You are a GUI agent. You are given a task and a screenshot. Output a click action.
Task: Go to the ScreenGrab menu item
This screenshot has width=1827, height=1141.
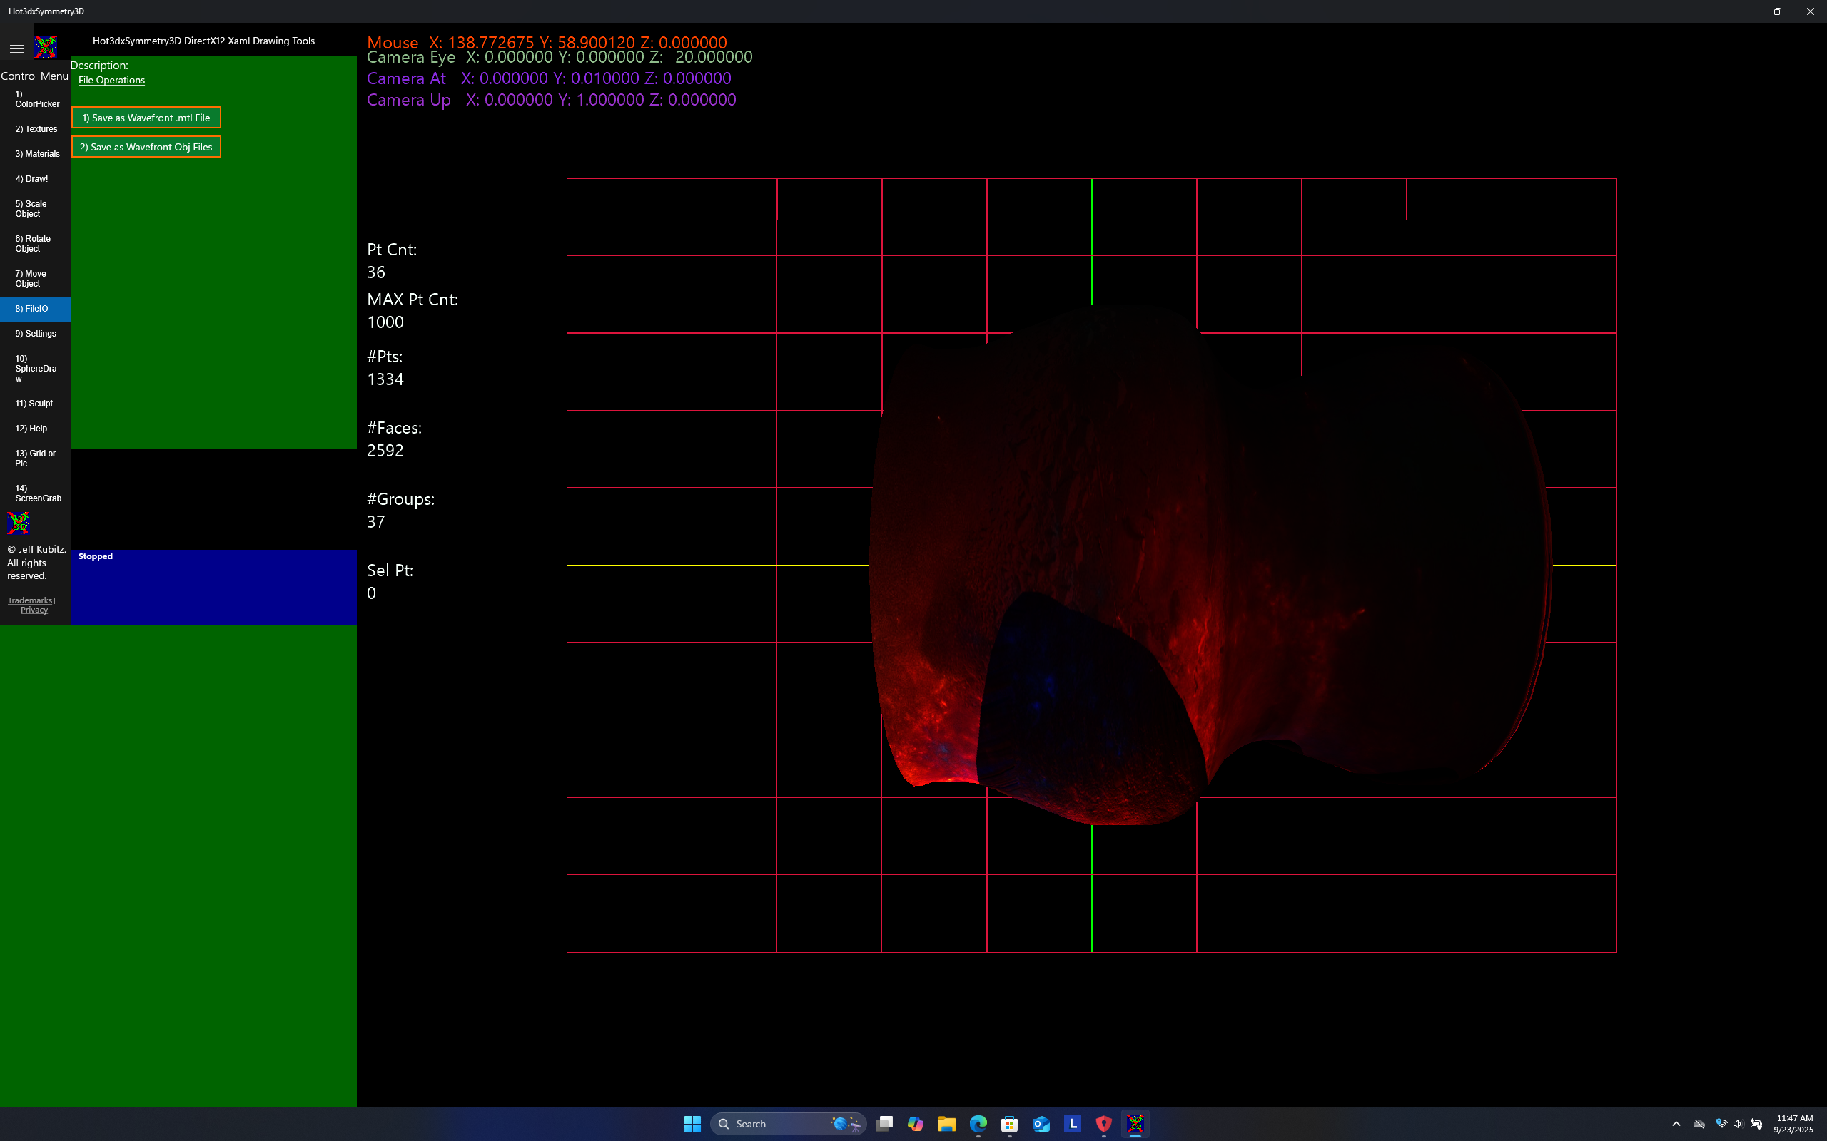coord(38,493)
